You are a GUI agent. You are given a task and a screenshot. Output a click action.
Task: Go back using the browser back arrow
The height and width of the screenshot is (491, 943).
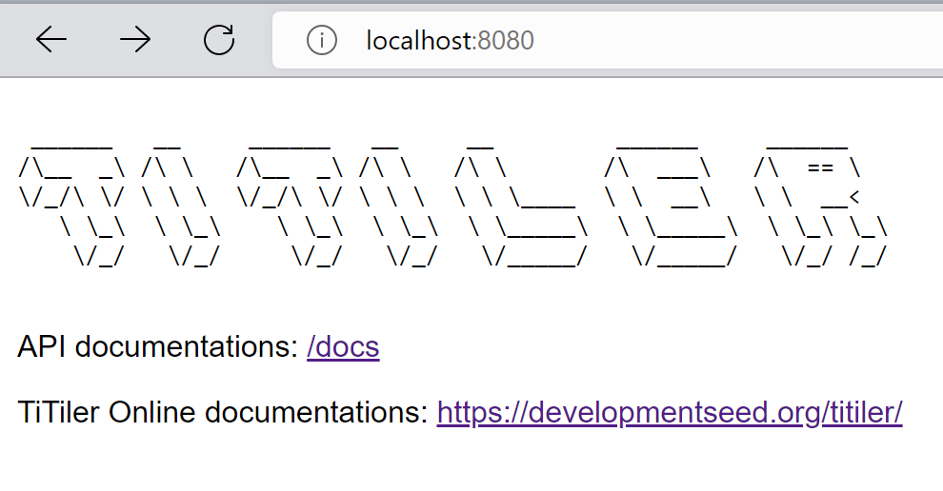click(51, 40)
